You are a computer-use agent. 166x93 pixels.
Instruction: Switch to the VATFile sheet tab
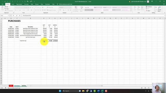point(24,86)
